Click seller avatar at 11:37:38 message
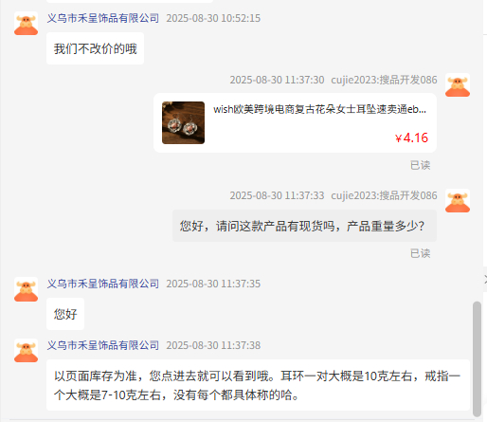 point(26,351)
